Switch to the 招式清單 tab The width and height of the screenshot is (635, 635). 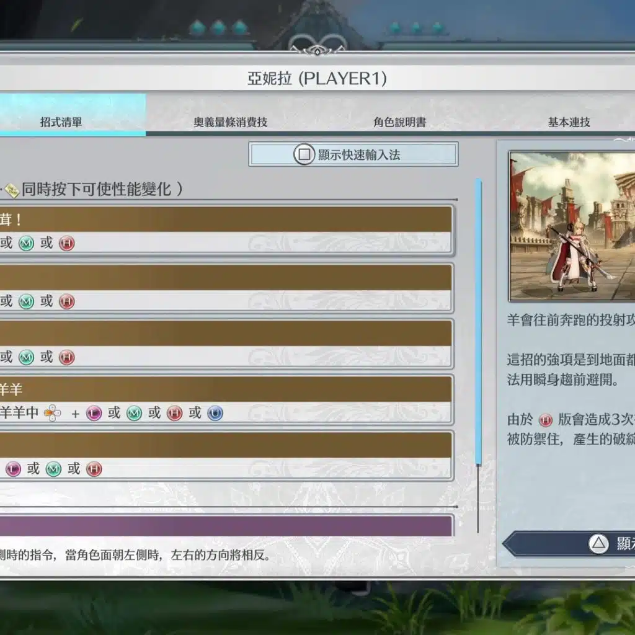click(x=61, y=122)
